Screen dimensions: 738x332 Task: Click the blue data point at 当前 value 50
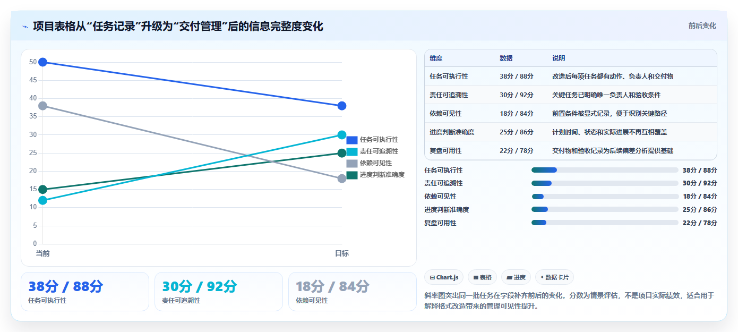click(x=43, y=62)
